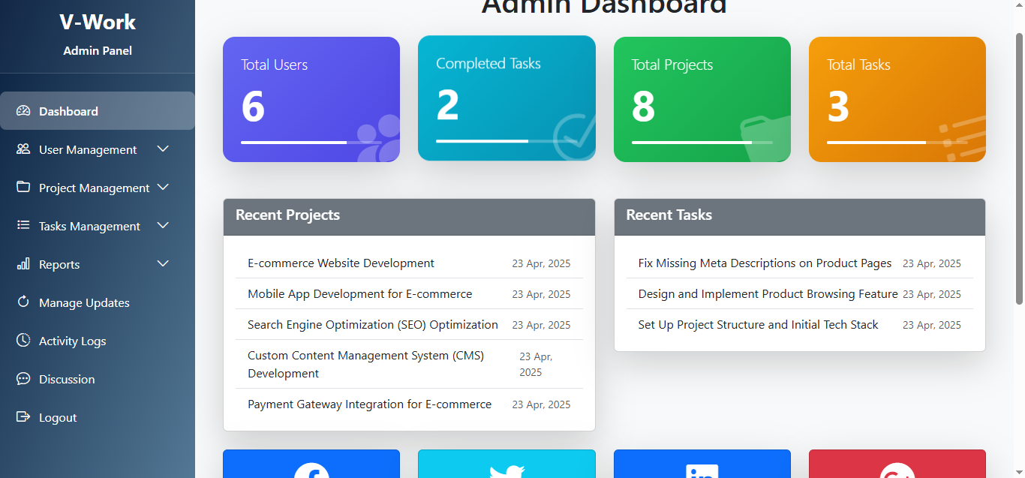Open the User Management menu item

coord(98,149)
